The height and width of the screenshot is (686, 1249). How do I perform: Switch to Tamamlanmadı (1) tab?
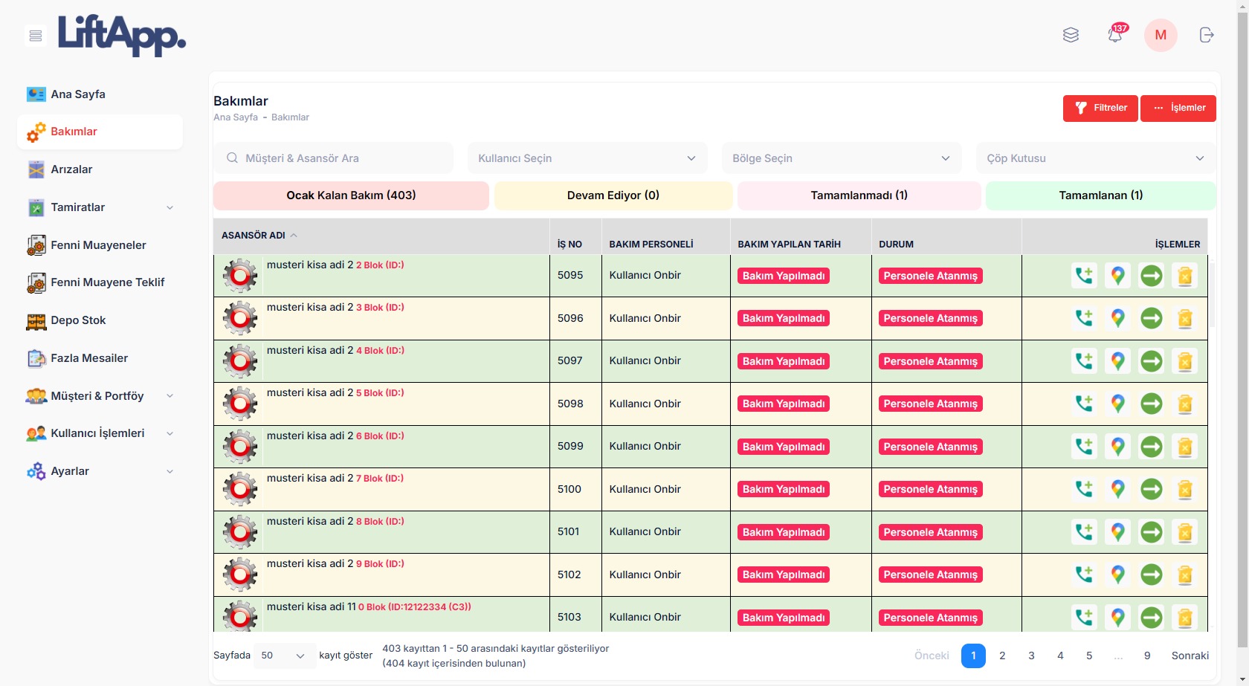[x=859, y=195]
